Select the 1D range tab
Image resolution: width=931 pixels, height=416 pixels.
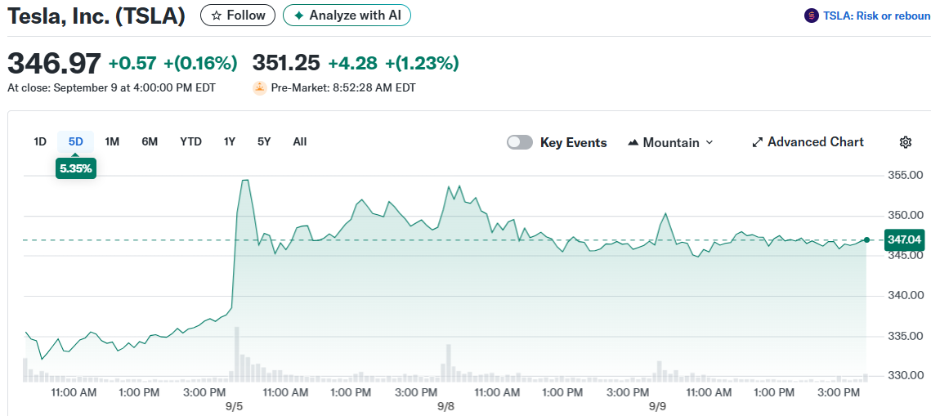click(x=40, y=142)
